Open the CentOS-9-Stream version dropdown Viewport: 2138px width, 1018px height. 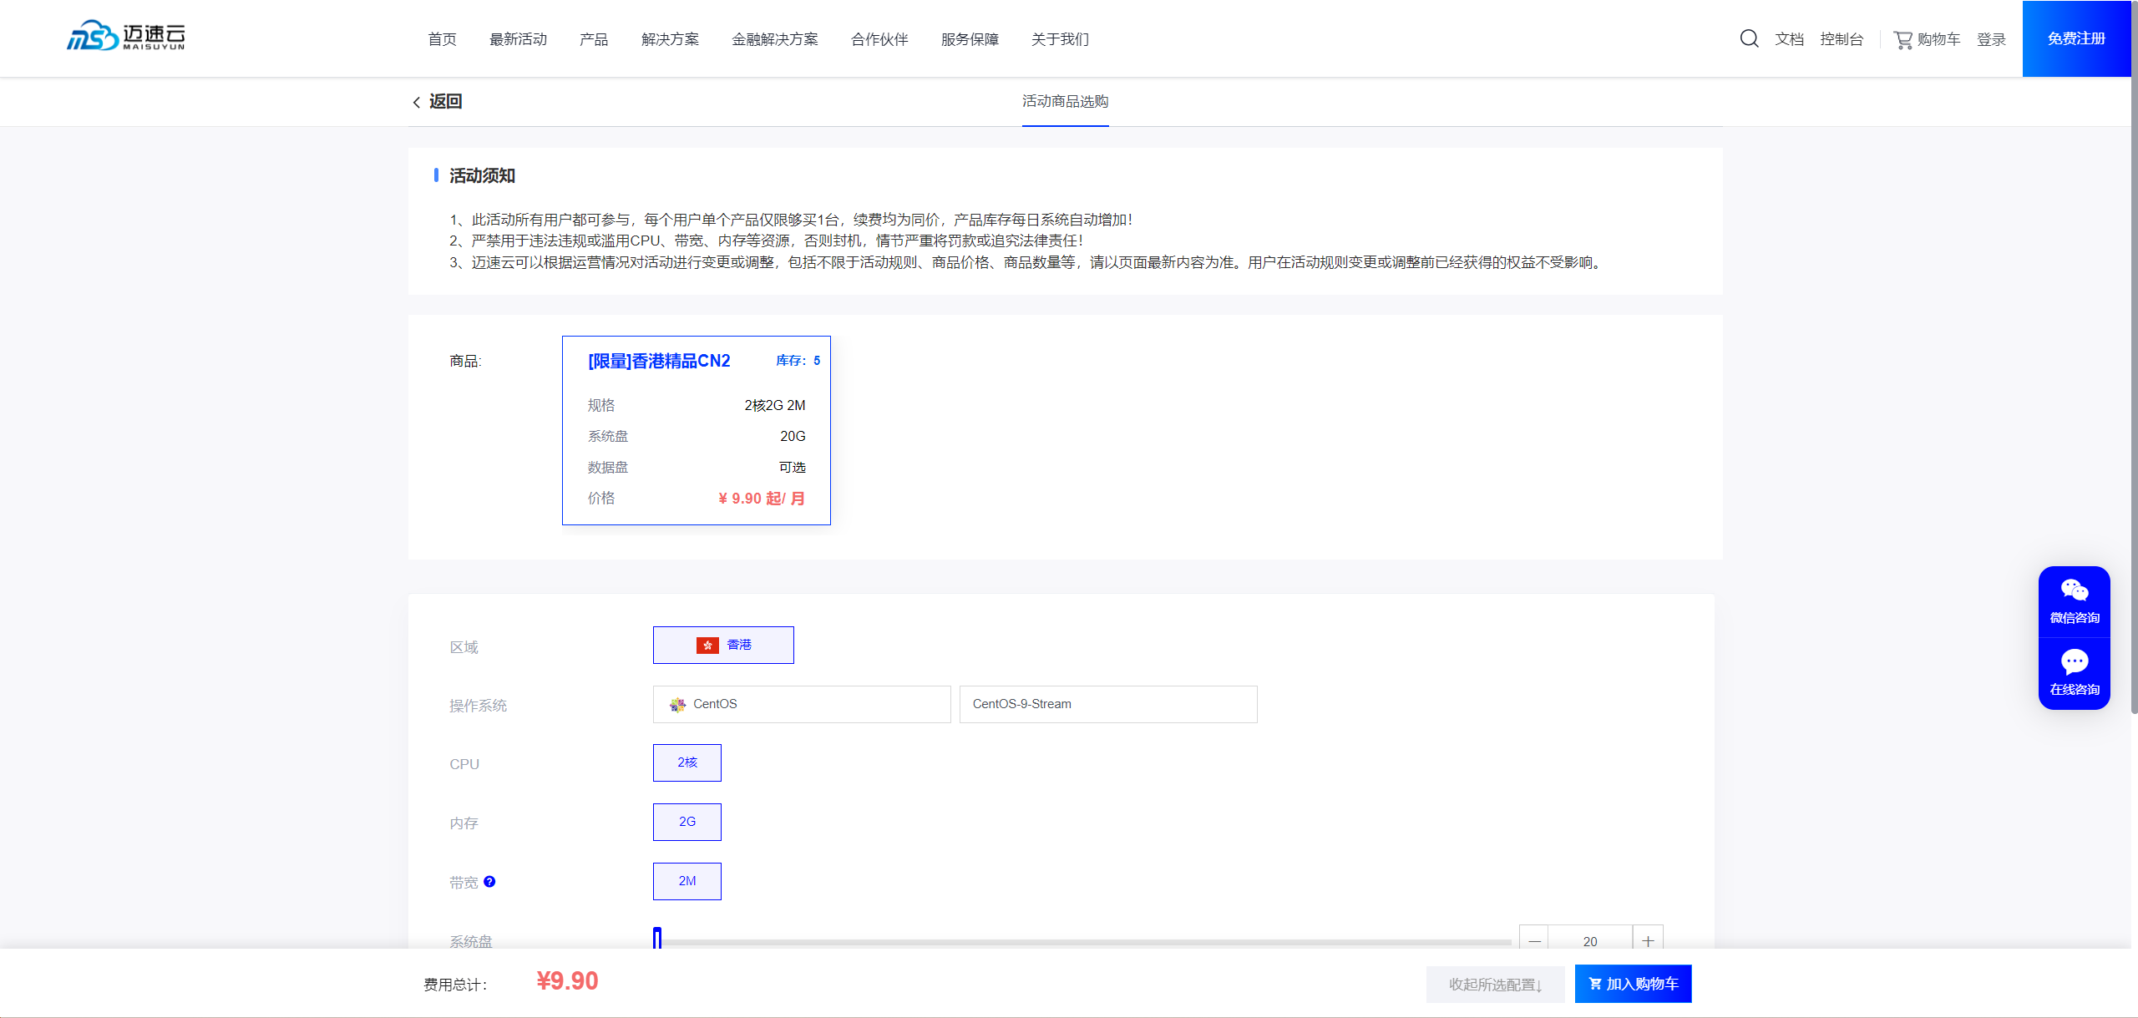click(1107, 704)
